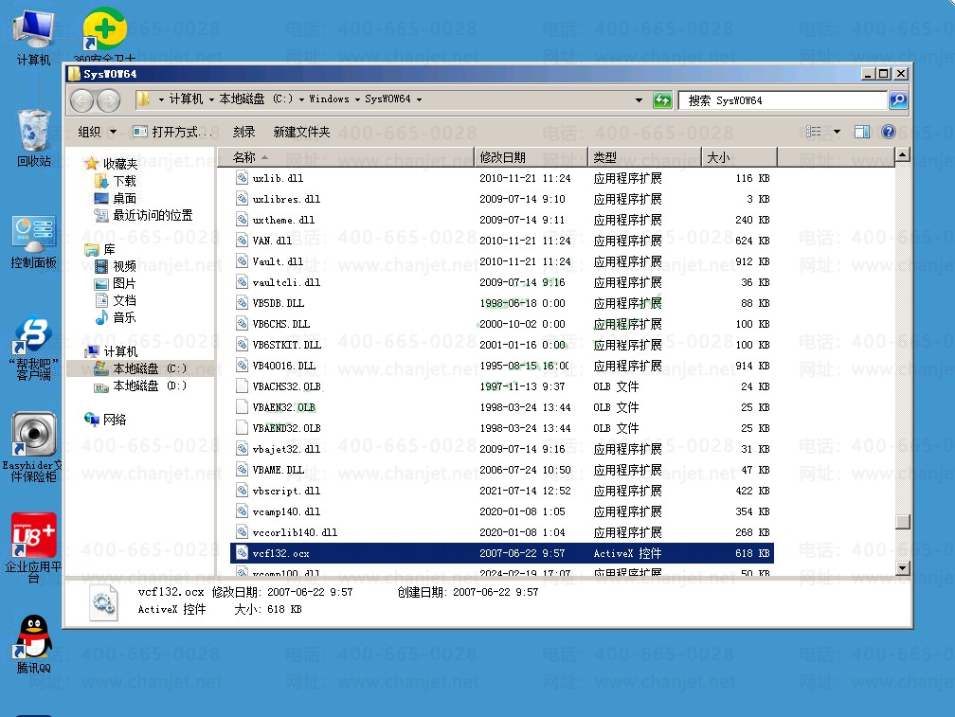
Task: Sort by the 类型 column header
Action: tap(644, 157)
